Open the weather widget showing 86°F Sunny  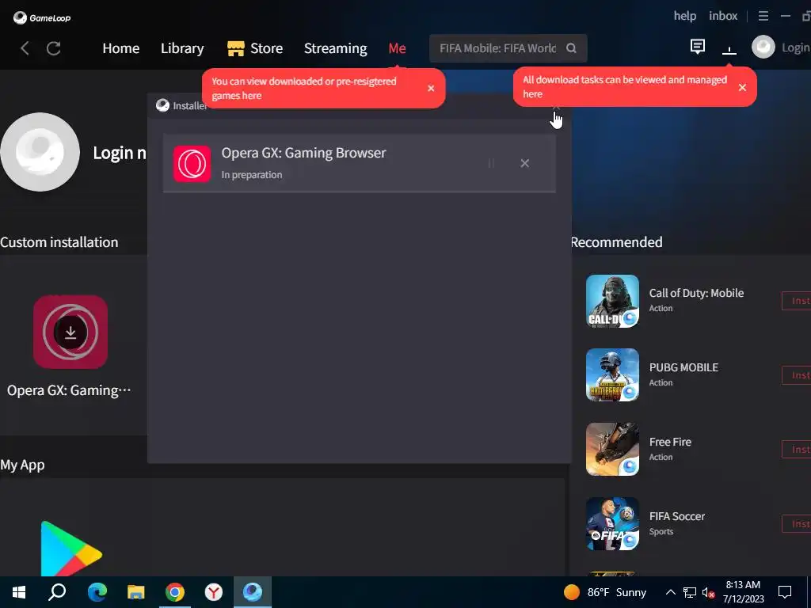(x=605, y=592)
